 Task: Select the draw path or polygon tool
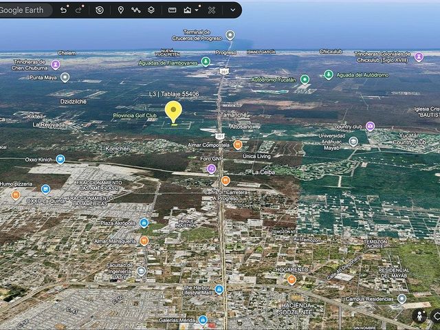tap(136, 10)
